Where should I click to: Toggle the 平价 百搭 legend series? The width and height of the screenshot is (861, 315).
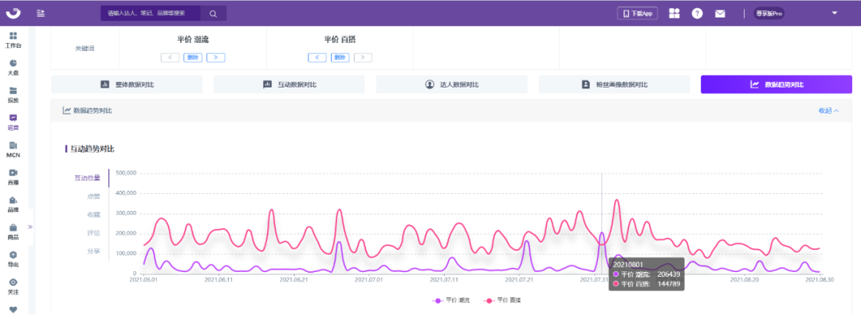point(499,300)
